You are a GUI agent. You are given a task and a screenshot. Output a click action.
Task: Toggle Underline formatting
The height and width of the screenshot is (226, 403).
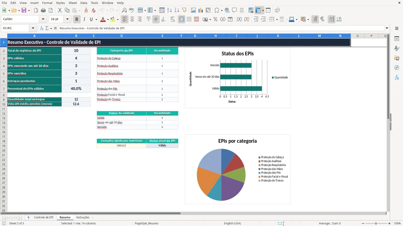point(91,19)
